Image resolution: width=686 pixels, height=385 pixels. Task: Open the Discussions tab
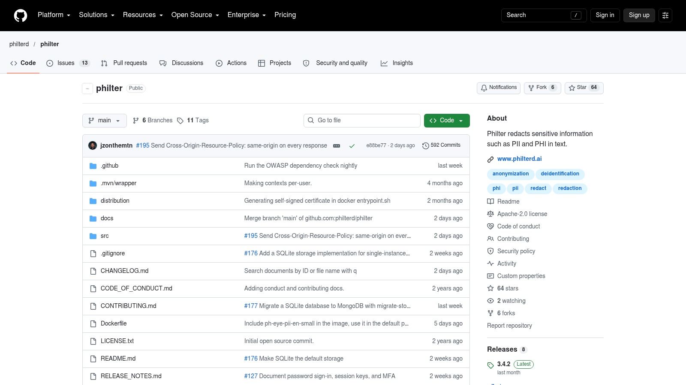click(x=181, y=63)
